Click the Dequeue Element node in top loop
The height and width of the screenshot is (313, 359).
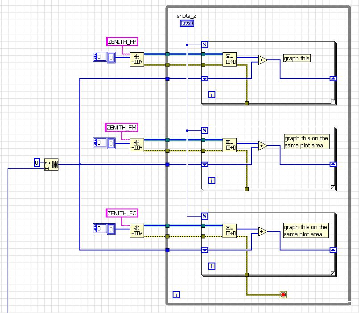(x=230, y=59)
